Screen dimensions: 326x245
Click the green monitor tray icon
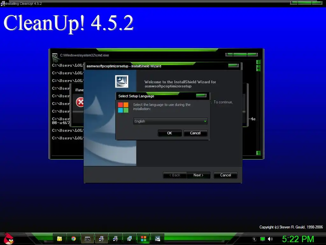263,239
